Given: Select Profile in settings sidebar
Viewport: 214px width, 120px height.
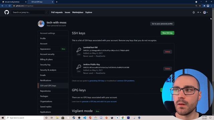Looking at the screenshot, I should click(x=53, y=38).
